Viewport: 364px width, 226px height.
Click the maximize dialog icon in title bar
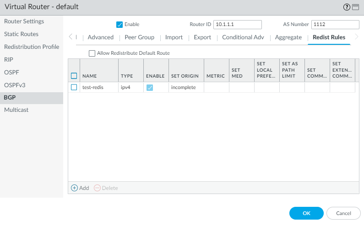pyautogui.click(x=355, y=7)
